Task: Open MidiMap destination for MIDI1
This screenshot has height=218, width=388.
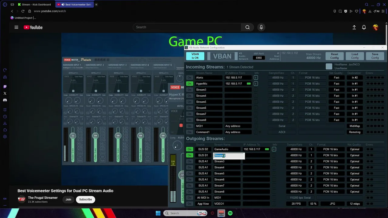Action: [x=355, y=126]
